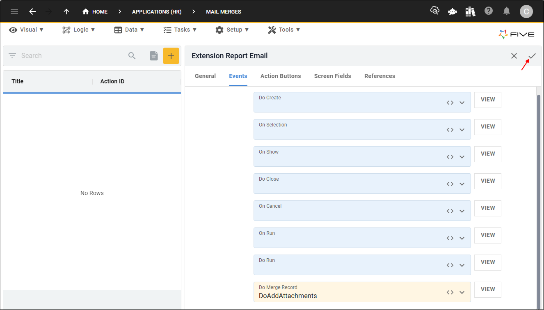
Task: Open the Logic menu
Action: point(79,30)
